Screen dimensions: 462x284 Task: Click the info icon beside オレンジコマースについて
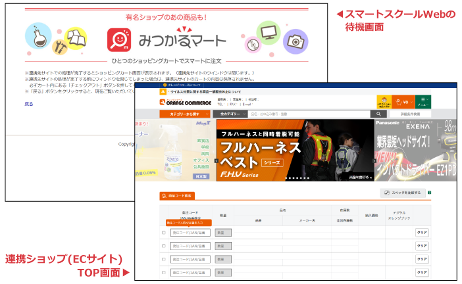(x=165, y=85)
